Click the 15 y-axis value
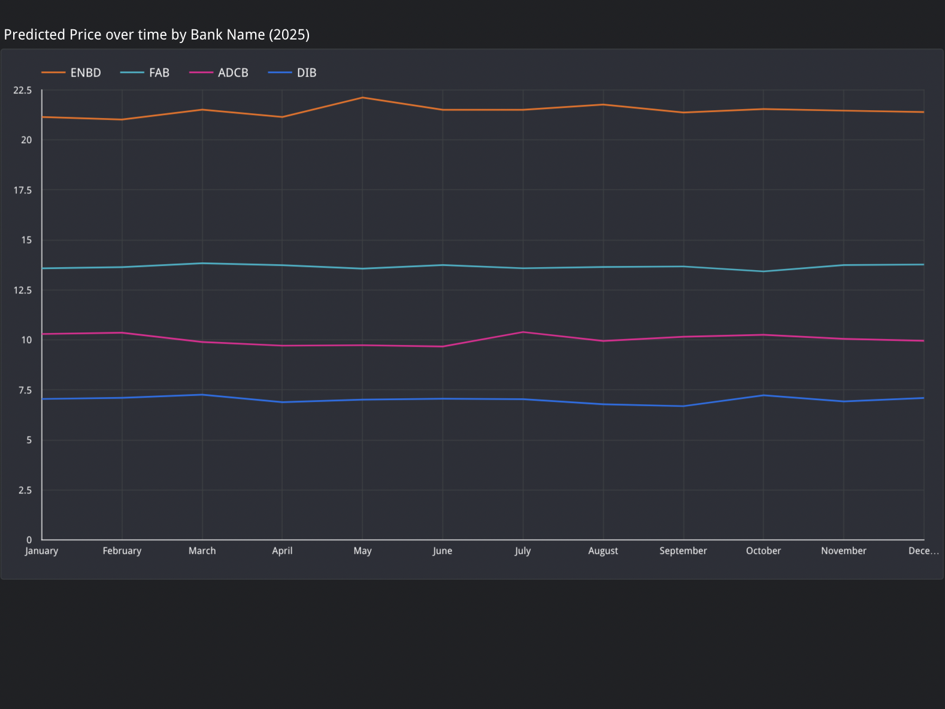 tap(26, 240)
